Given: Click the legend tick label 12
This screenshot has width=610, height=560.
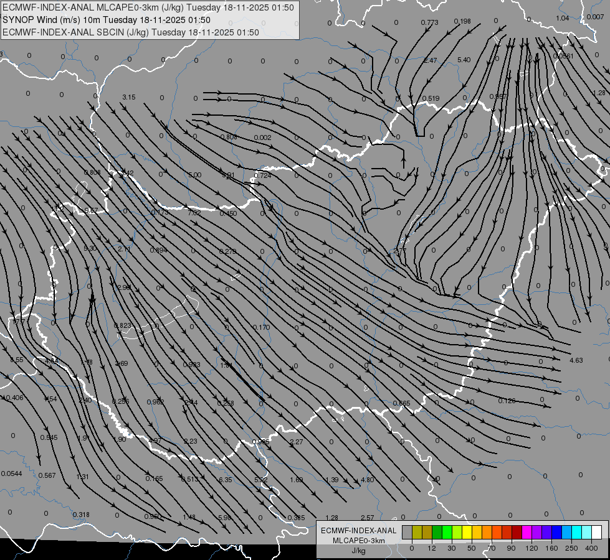Looking at the screenshot, I should [431, 548].
